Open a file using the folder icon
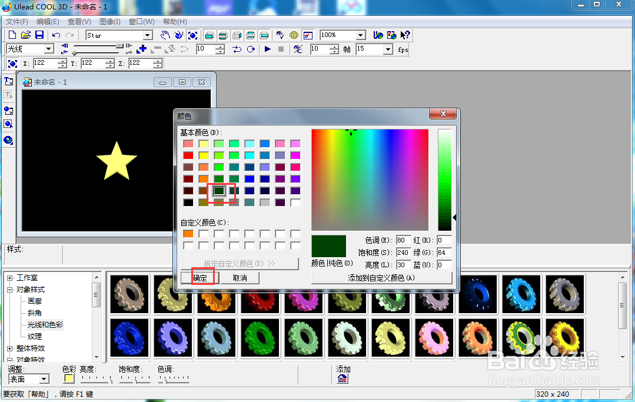The image size is (635, 402). click(x=26, y=35)
